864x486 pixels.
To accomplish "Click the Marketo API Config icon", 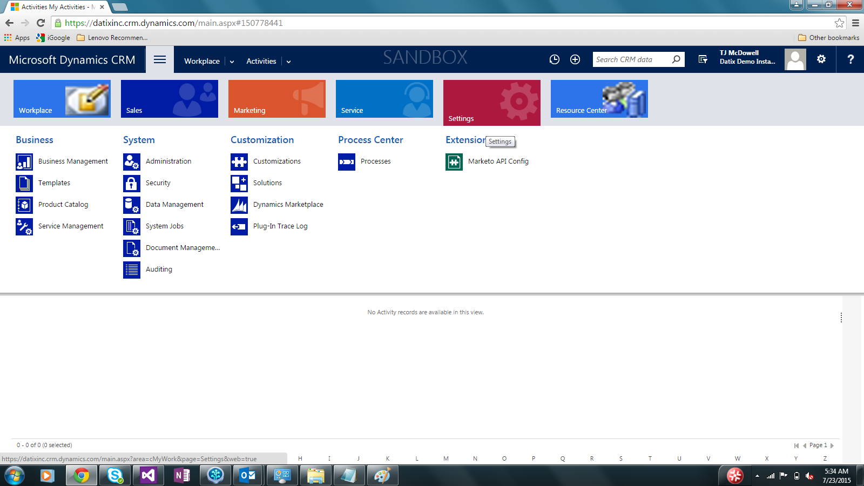I will pyautogui.click(x=454, y=161).
